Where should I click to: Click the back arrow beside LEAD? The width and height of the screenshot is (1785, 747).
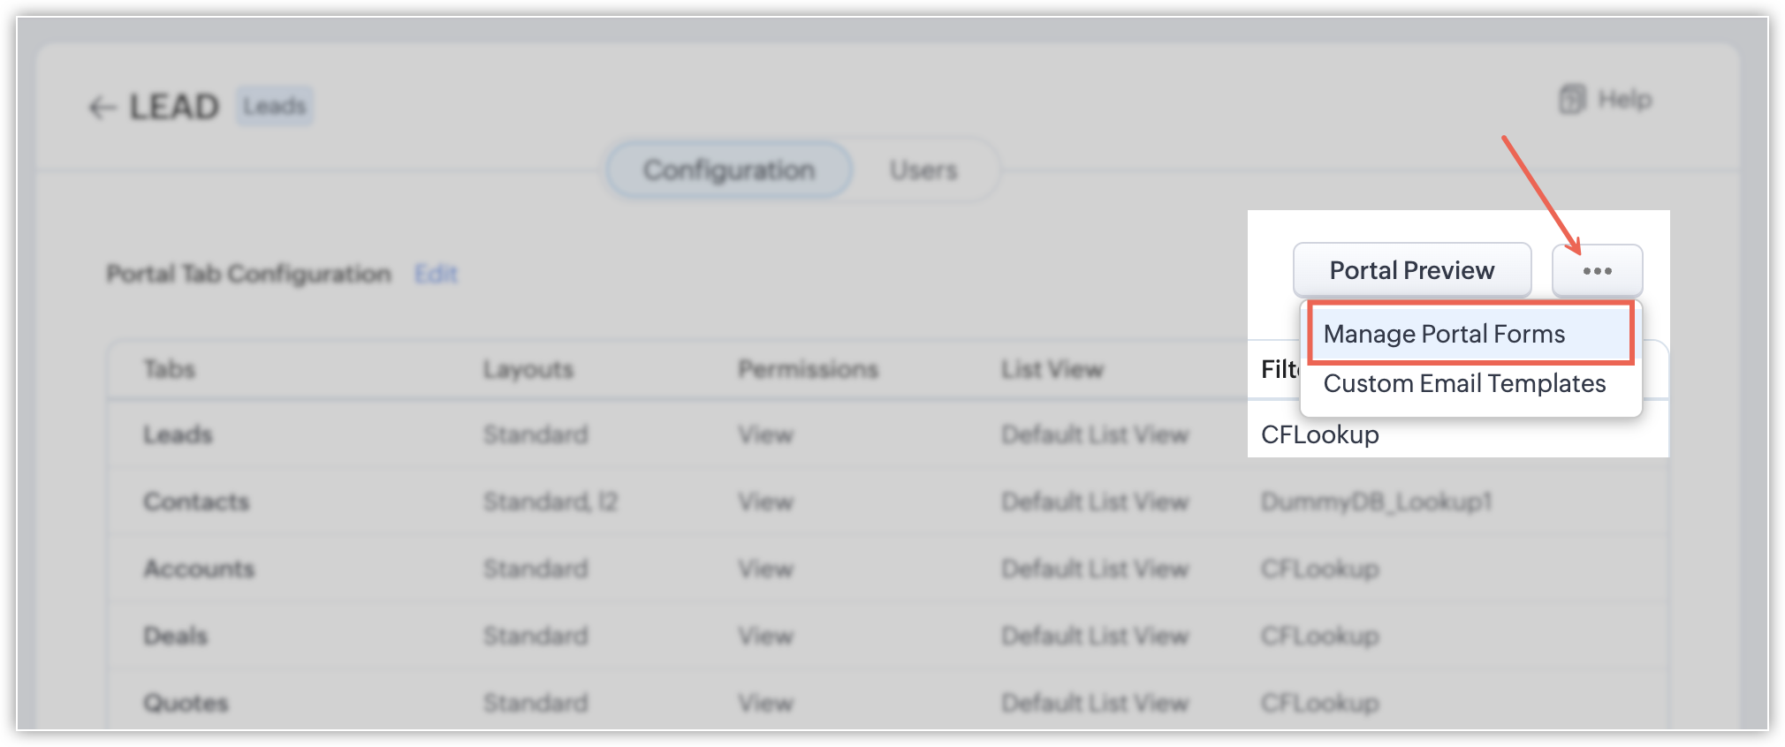103,108
